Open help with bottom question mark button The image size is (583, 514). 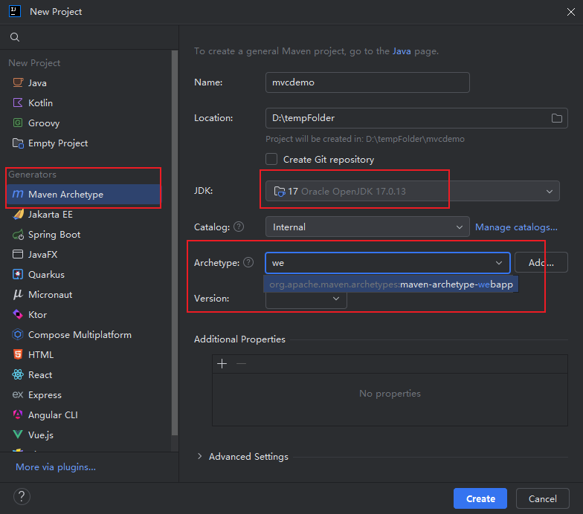22,496
